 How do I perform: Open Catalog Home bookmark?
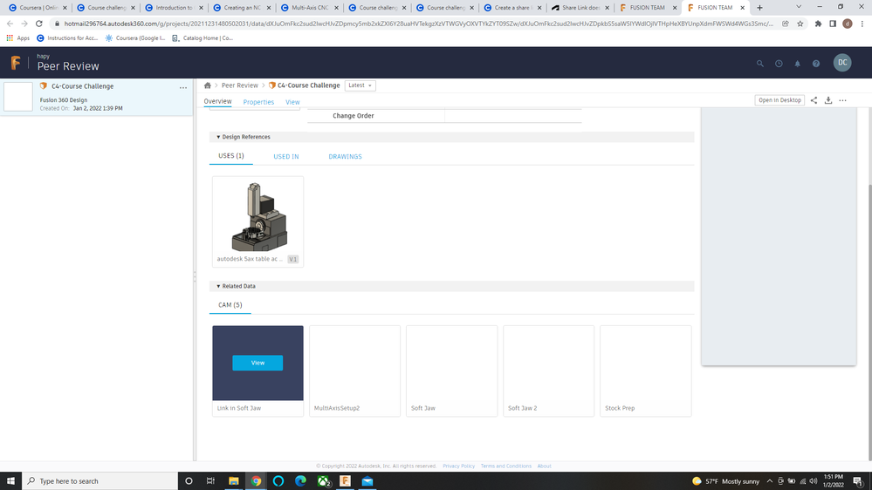pos(203,38)
